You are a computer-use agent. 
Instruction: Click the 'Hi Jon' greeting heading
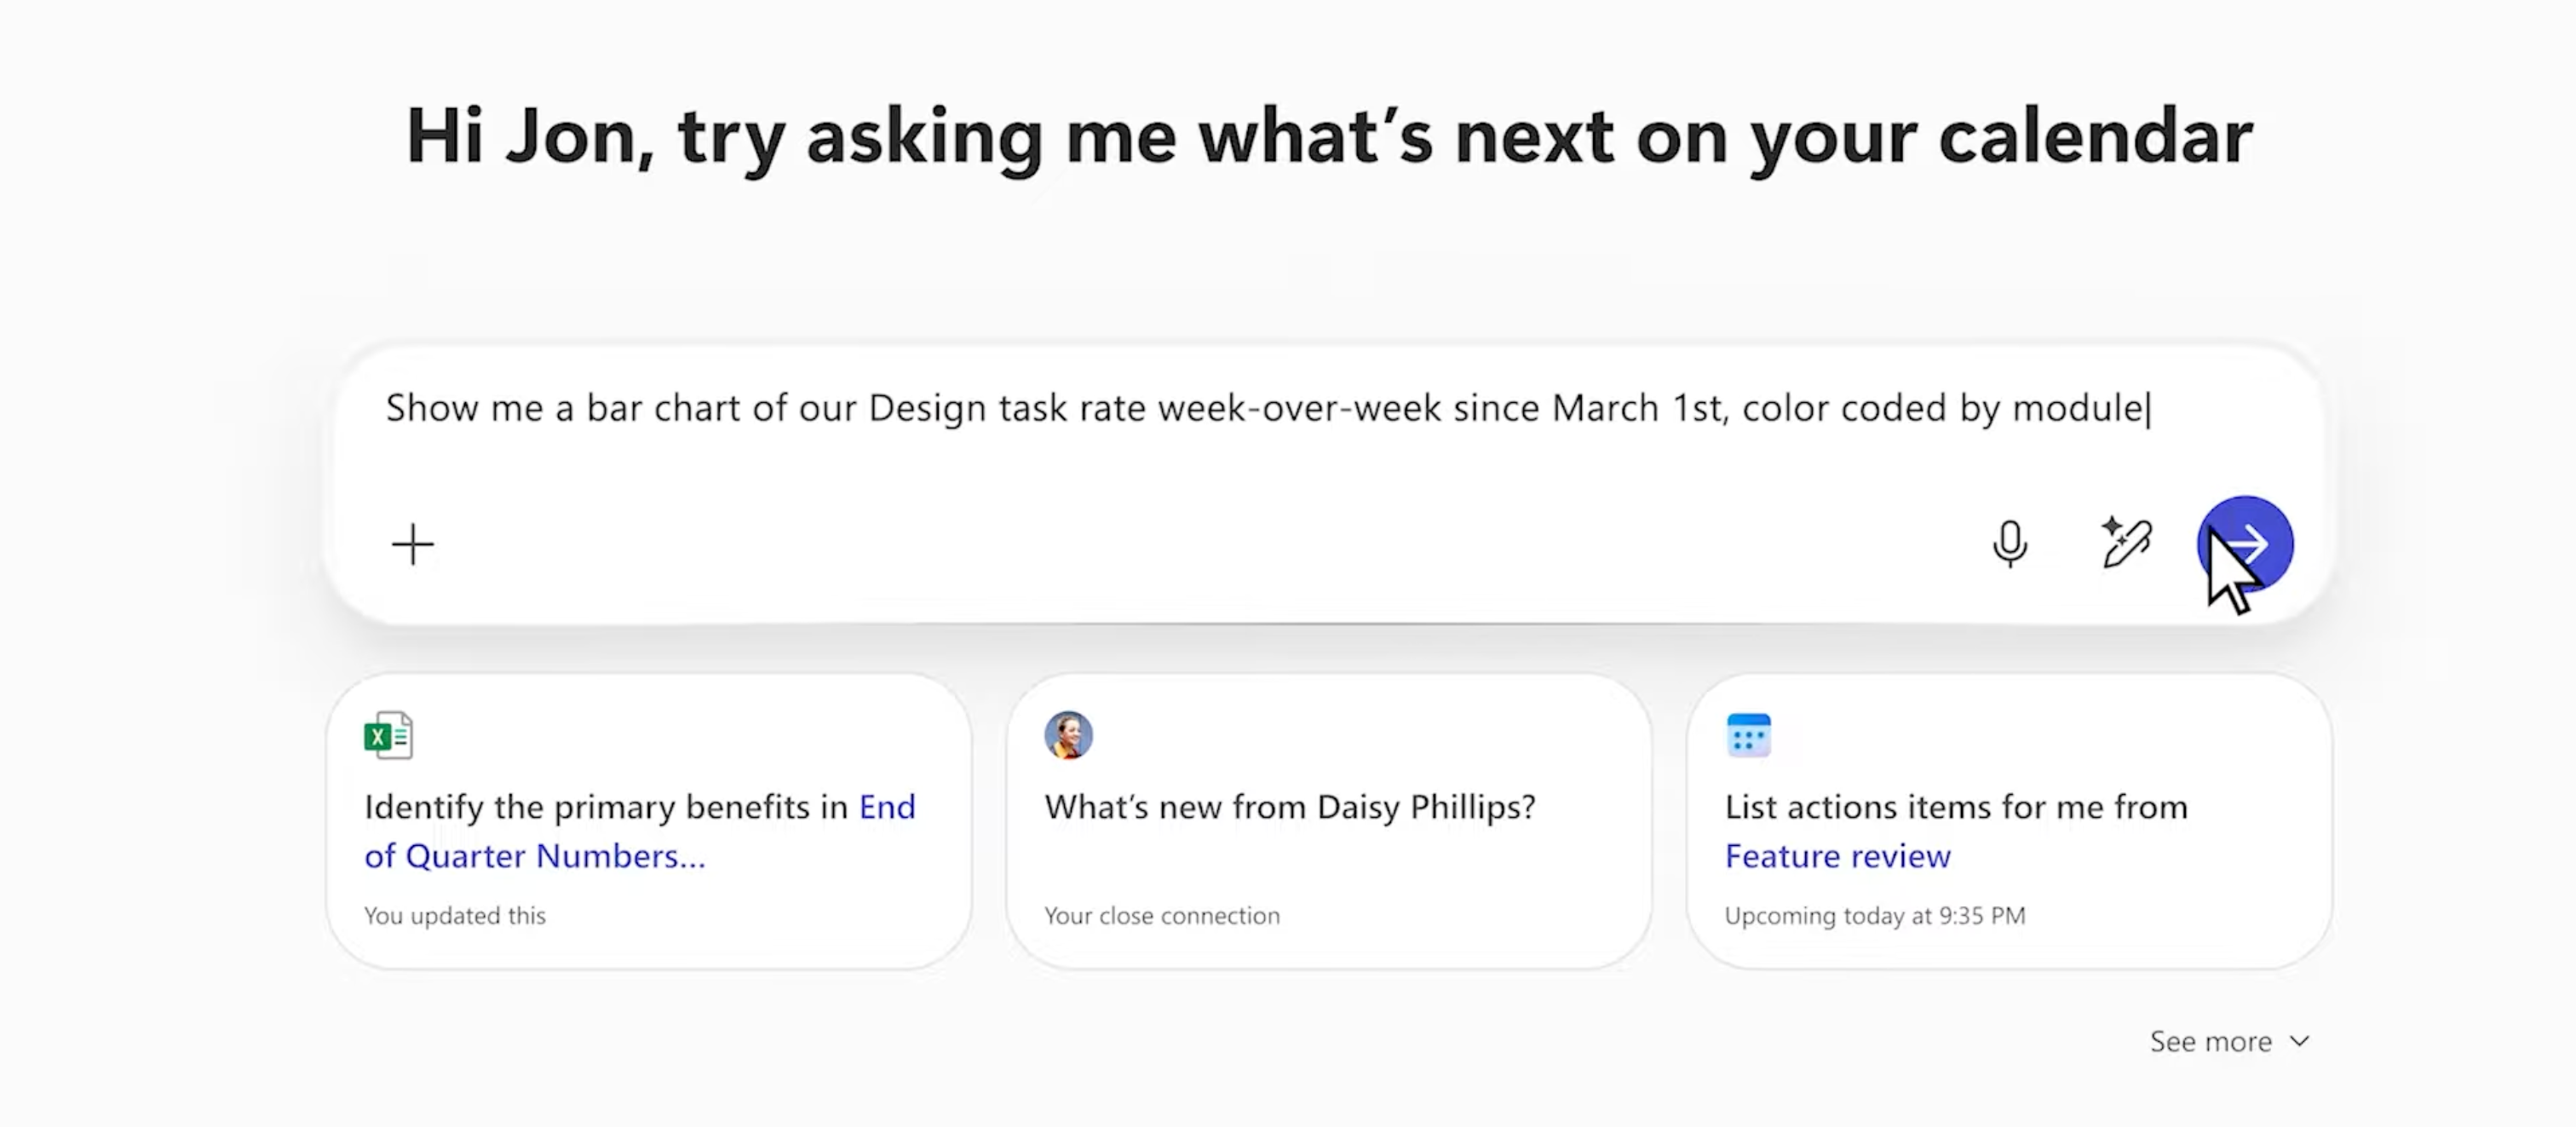pos(1330,138)
